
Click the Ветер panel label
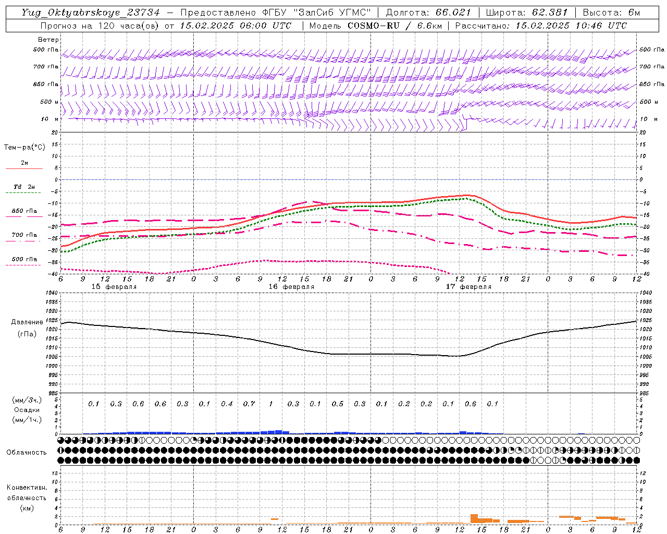tap(48, 40)
